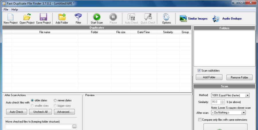Click the Scan panel header

[224, 86]
